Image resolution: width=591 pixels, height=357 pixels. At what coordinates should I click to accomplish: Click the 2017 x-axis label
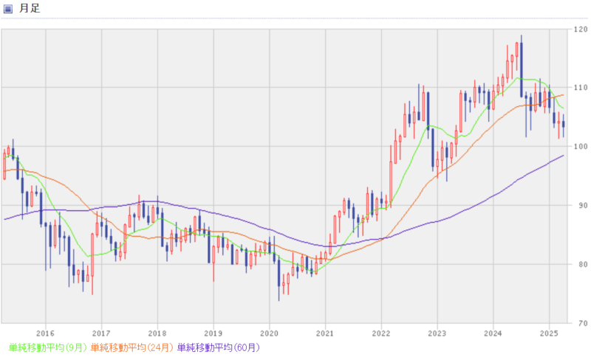101,333
